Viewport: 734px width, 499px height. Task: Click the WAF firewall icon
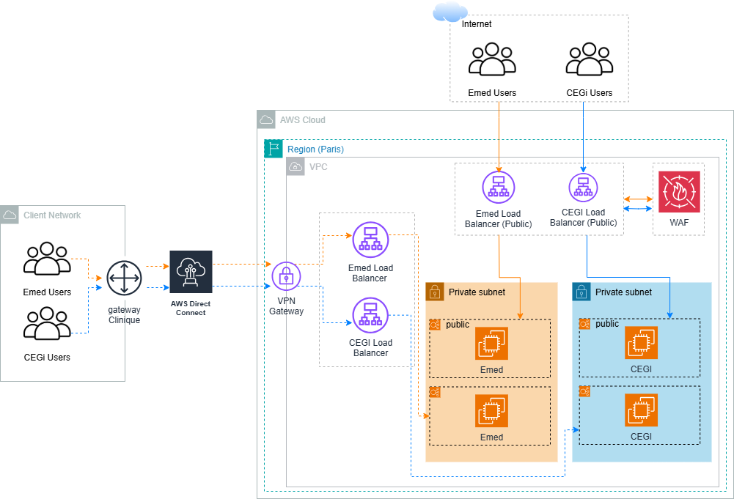point(679,192)
